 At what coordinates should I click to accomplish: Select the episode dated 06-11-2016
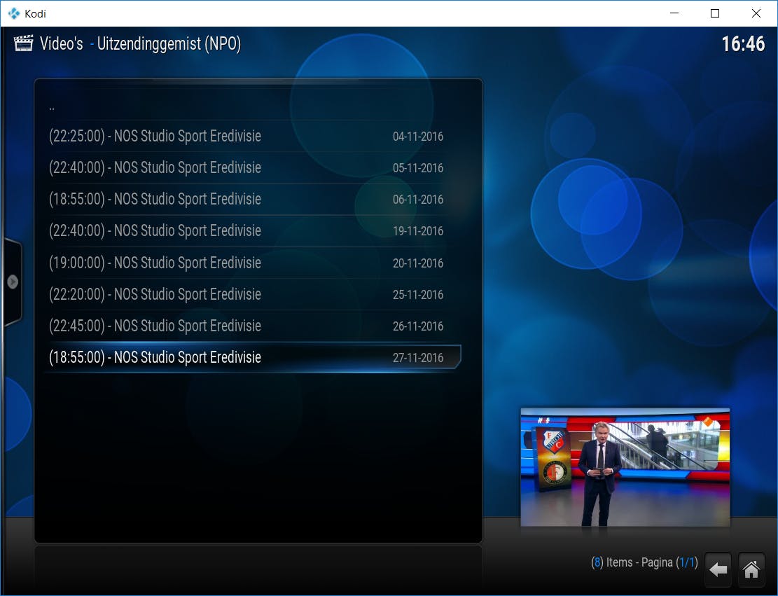(x=253, y=199)
